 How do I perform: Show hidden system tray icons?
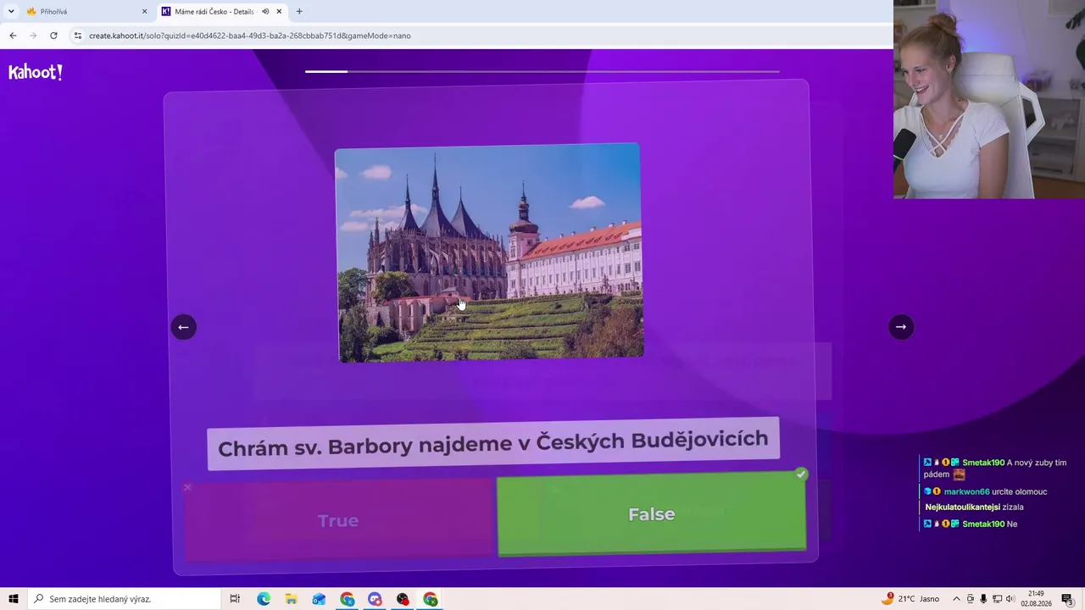click(x=957, y=599)
